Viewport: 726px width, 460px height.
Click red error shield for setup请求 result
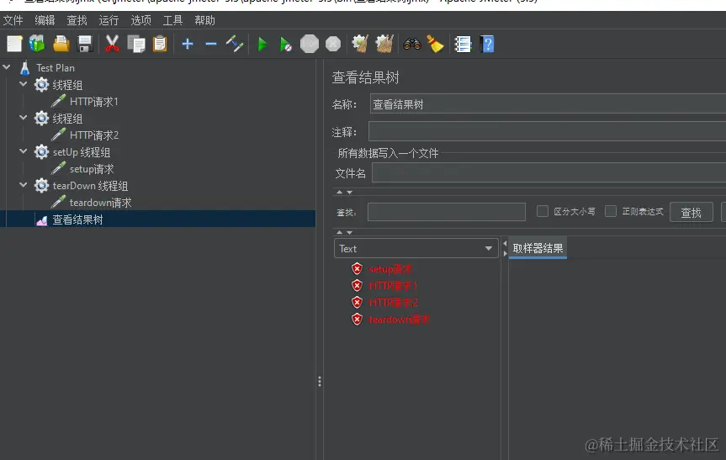click(357, 268)
